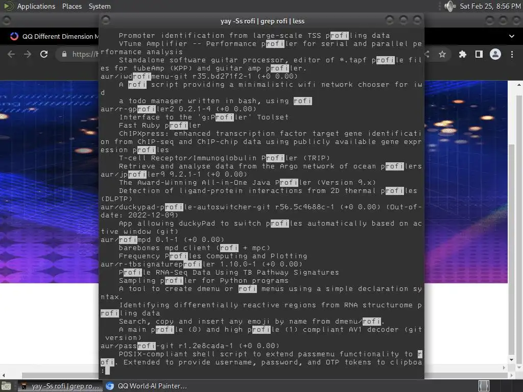Click the less prompt colon at bottom
This screenshot has width=523, height=392.
[103, 371]
